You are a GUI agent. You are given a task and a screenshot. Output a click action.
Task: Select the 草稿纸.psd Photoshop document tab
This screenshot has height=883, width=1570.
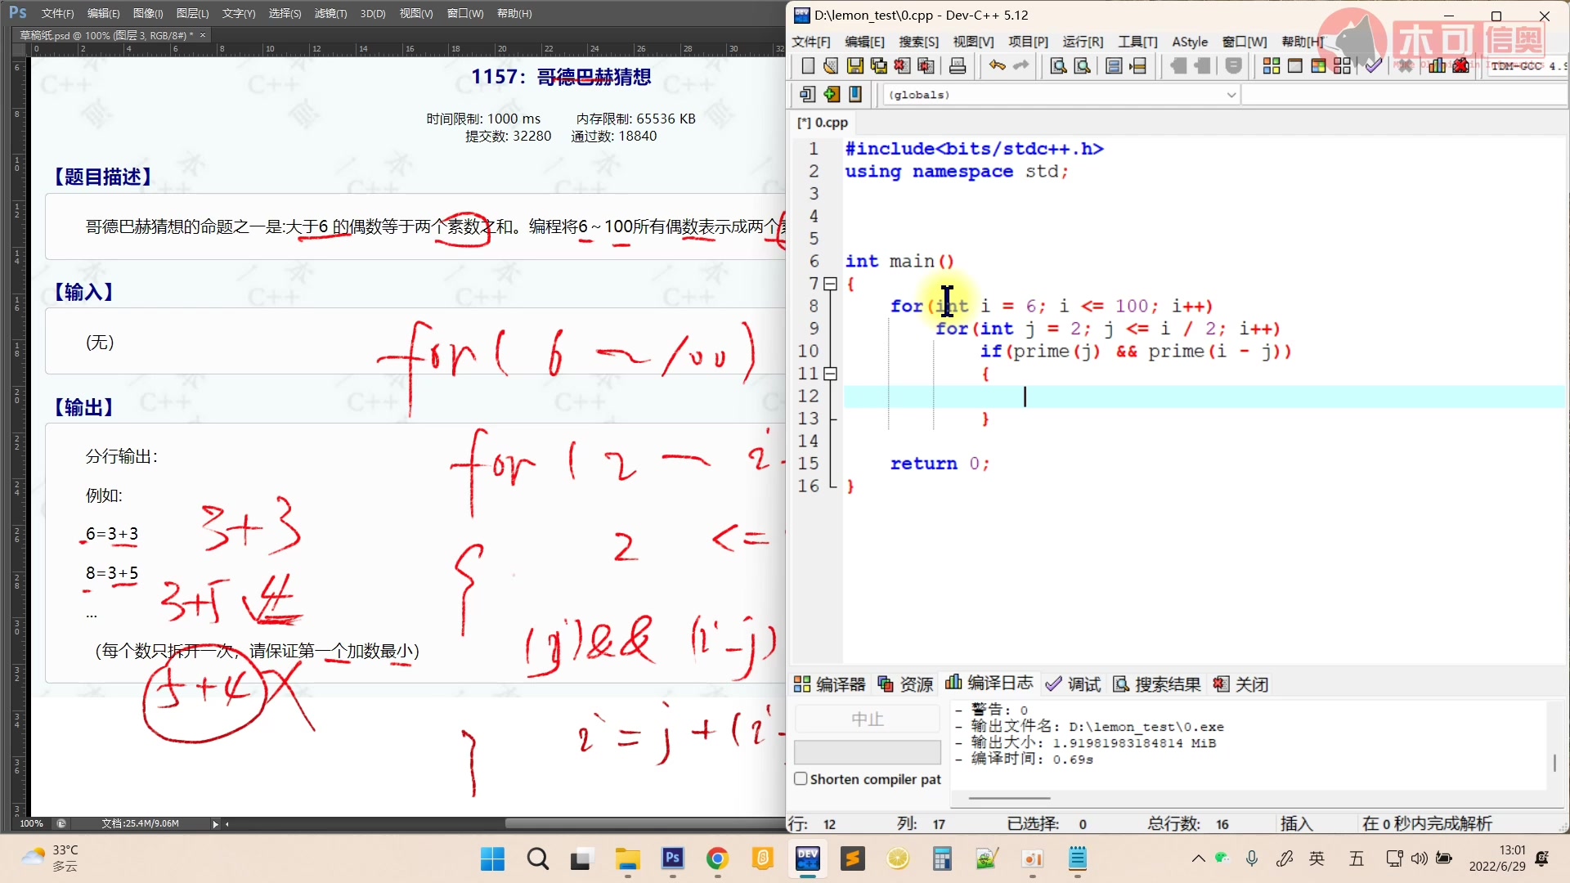(106, 35)
